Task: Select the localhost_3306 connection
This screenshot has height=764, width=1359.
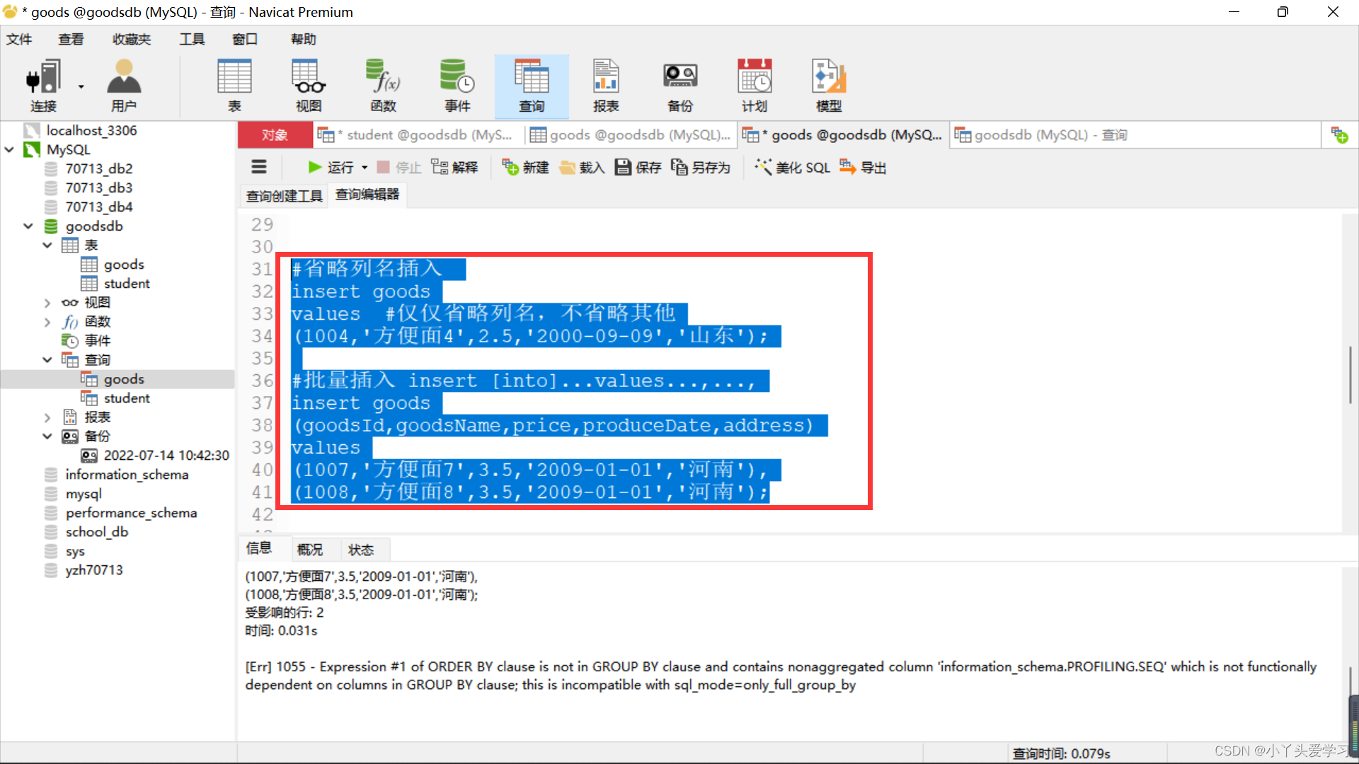Action: (x=91, y=130)
